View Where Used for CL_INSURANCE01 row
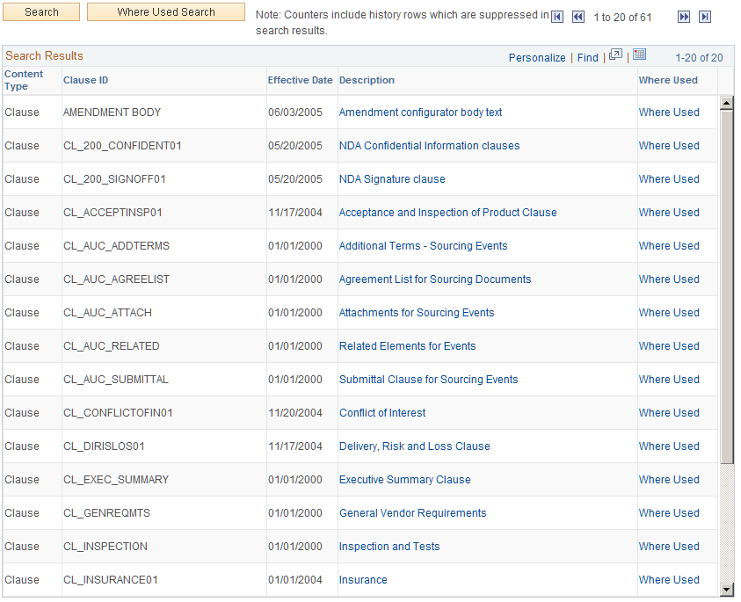The height and width of the screenshot is (602, 741). click(x=669, y=579)
